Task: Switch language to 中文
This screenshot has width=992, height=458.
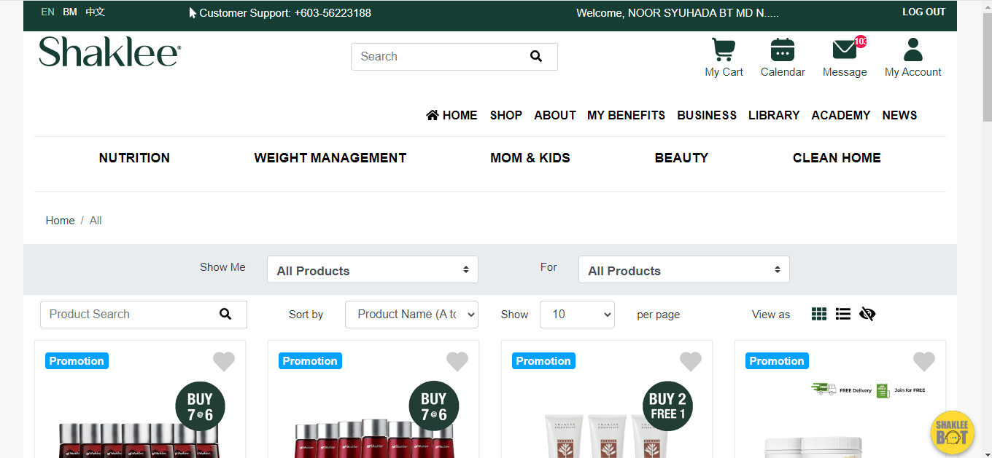Action: pos(95,12)
